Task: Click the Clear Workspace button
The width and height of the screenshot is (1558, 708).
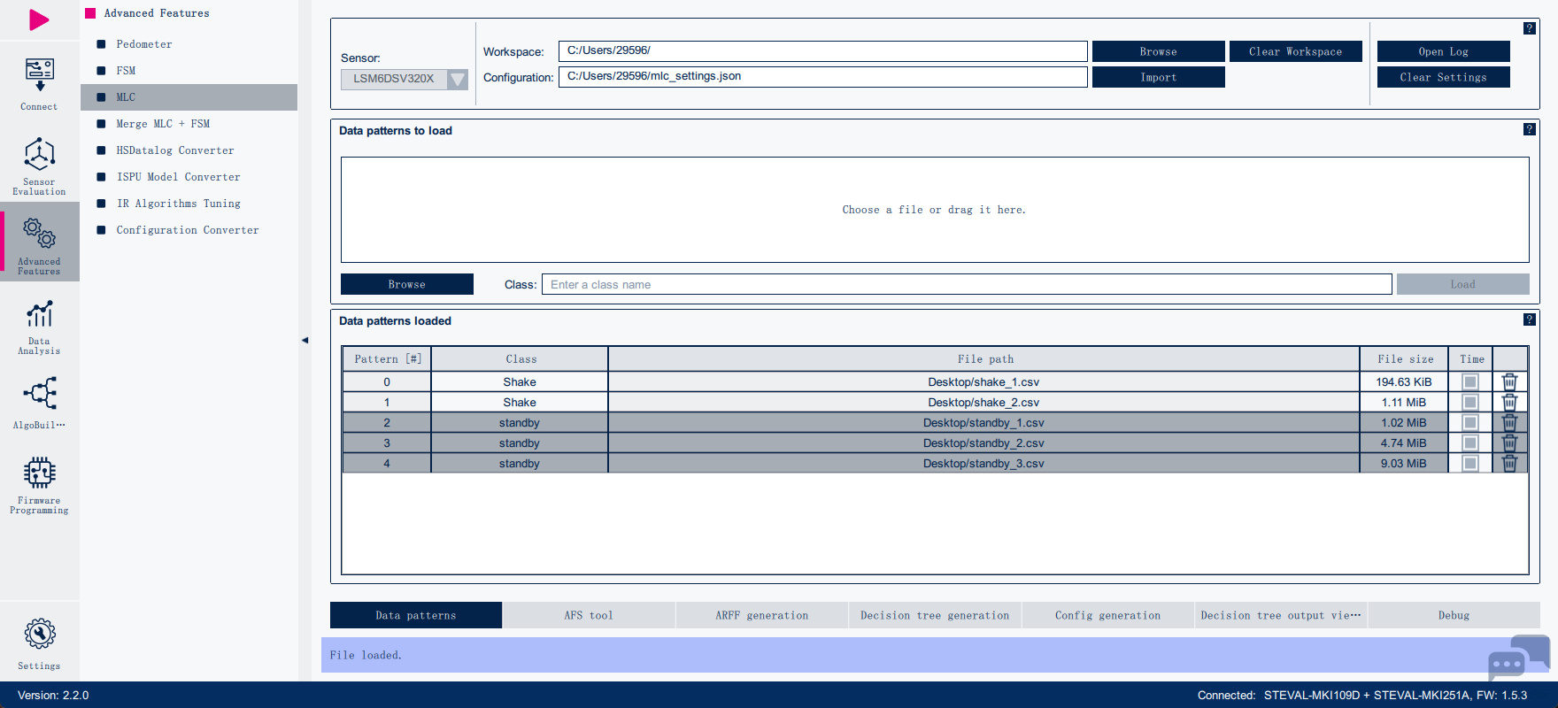Action: click(x=1295, y=52)
